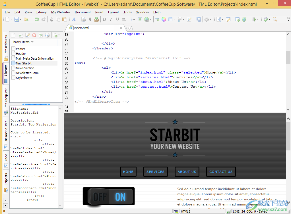The height and width of the screenshot is (214, 291).
Task: Select the Stylesheets library item
Action: 24,78
